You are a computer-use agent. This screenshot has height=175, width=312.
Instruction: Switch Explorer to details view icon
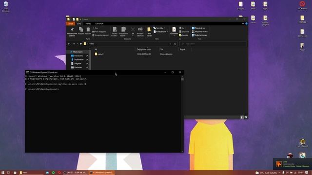coord(242,117)
